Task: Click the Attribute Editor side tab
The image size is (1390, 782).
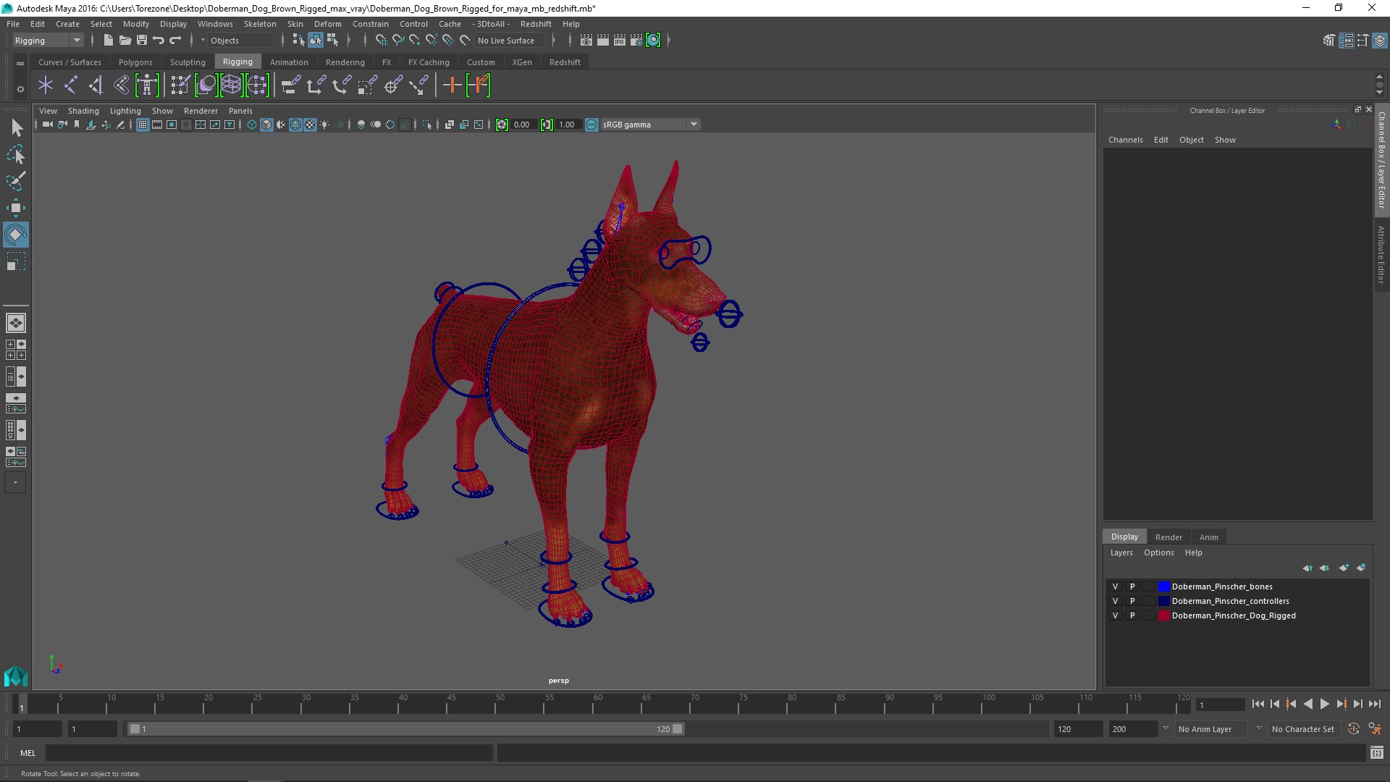Action: (x=1381, y=254)
